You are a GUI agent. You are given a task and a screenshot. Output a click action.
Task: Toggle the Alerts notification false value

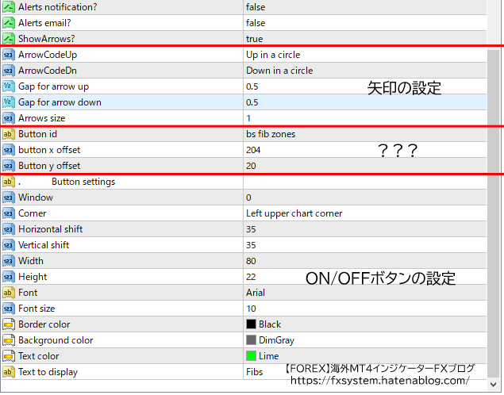click(x=365, y=7)
